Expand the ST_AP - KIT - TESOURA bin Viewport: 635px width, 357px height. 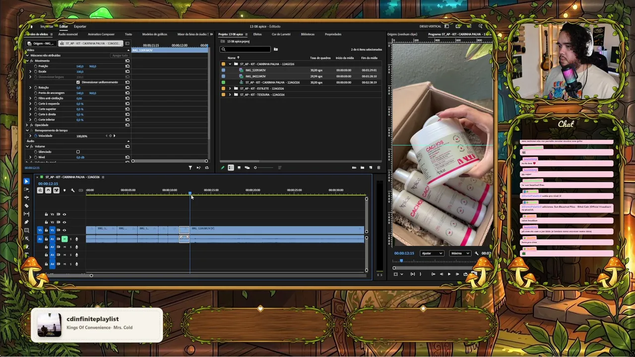click(x=230, y=94)
